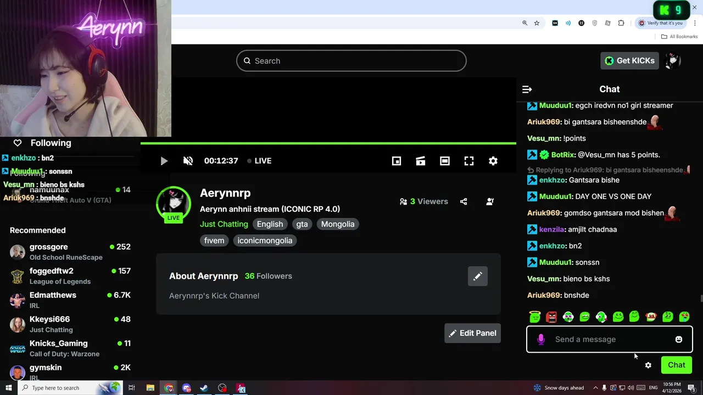Viewport: 703px width, 395px height.
Task: Click the Send a message box
Action: coord(610,339)
